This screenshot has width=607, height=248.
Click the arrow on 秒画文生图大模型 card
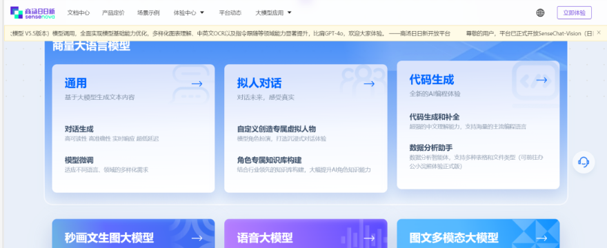tap(197, 238)
